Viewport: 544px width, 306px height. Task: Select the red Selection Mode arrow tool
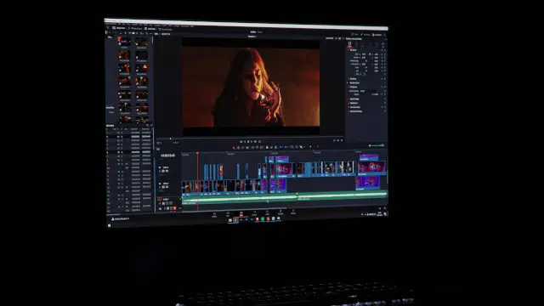tap(234, 147)
